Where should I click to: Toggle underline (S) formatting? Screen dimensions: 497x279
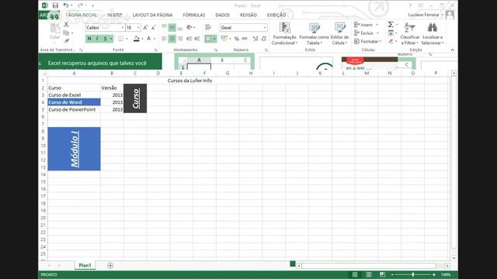(x=105, y=39)
